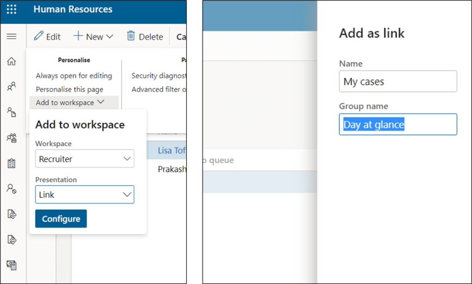Viewport: 472px width, 284px height.
Task: Select Always open for editing
Action: click(74, 76)
